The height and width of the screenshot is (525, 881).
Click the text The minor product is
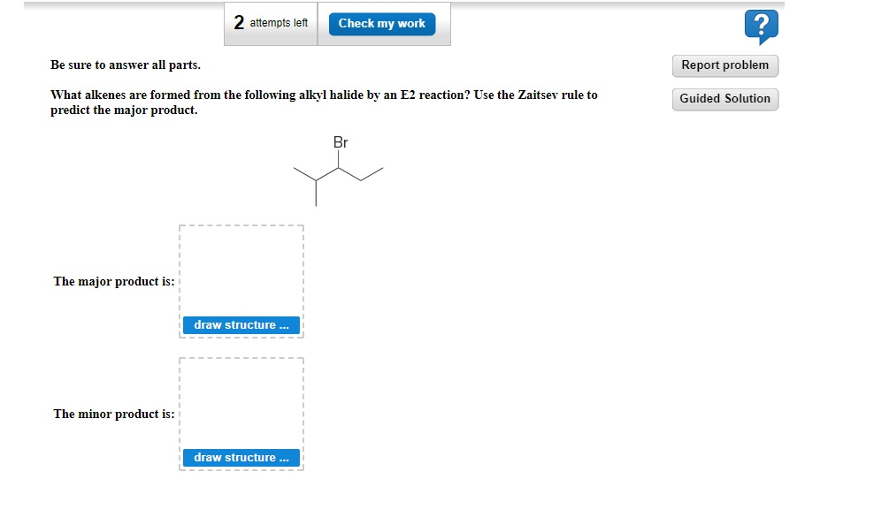[x=112, y=414]
